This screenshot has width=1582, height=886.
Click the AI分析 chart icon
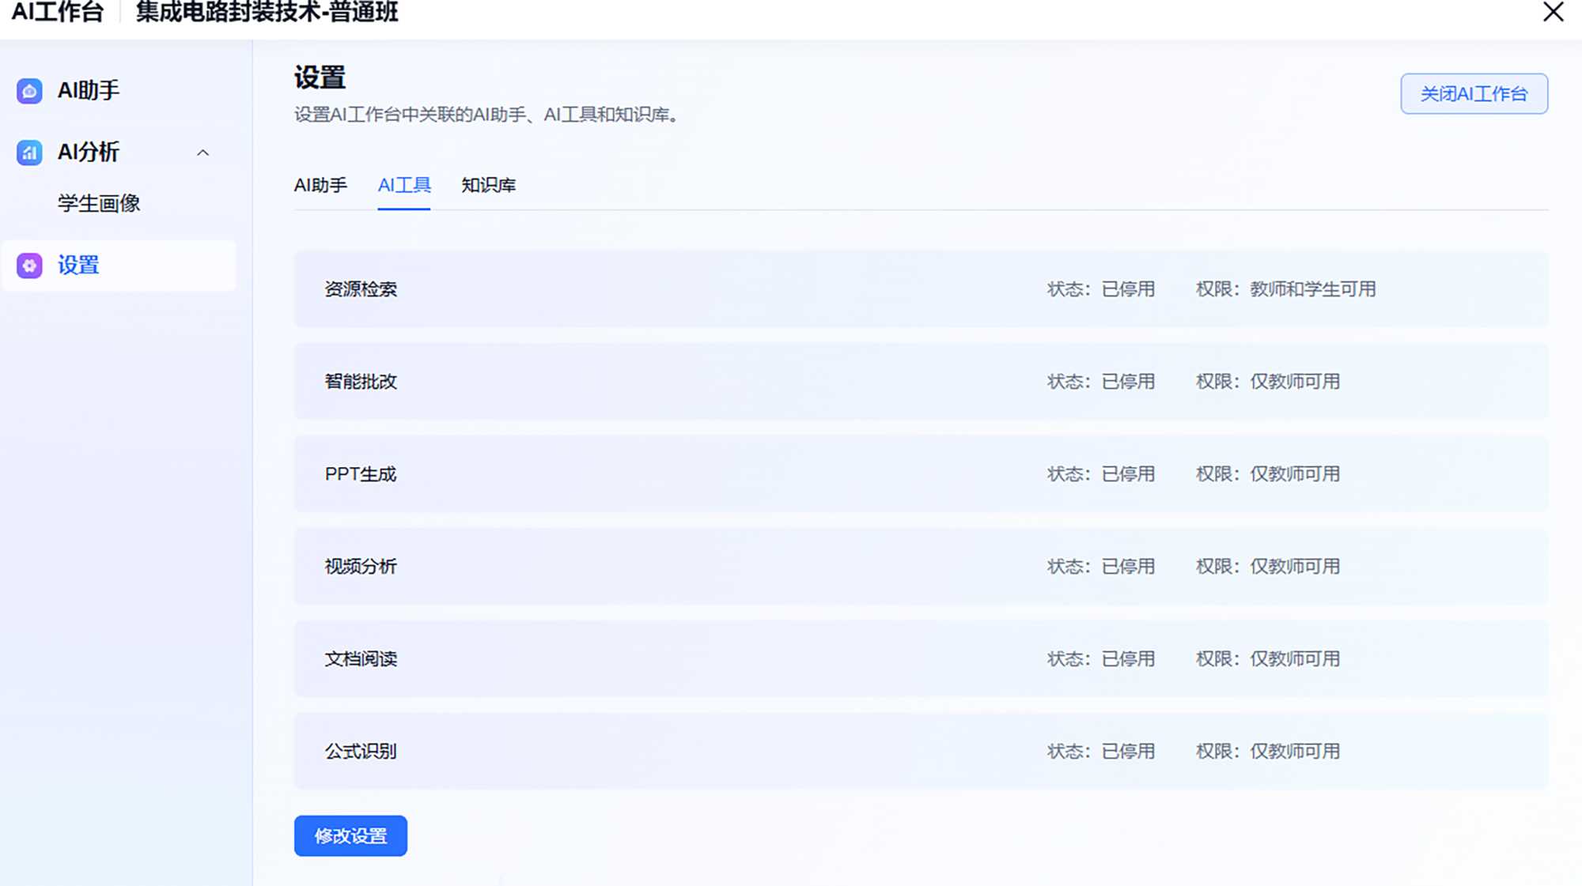29,153
